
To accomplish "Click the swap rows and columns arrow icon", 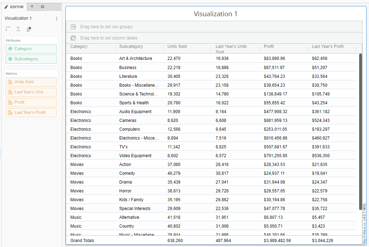I will tap(7, 29).
